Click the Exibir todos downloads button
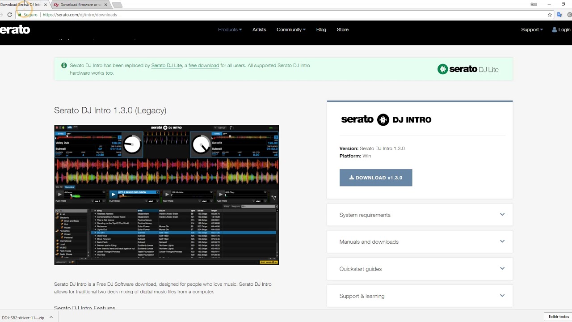Image resolution: width=572 pixels, height=322 pixels. pyautogui.click(x=559, y=317)
